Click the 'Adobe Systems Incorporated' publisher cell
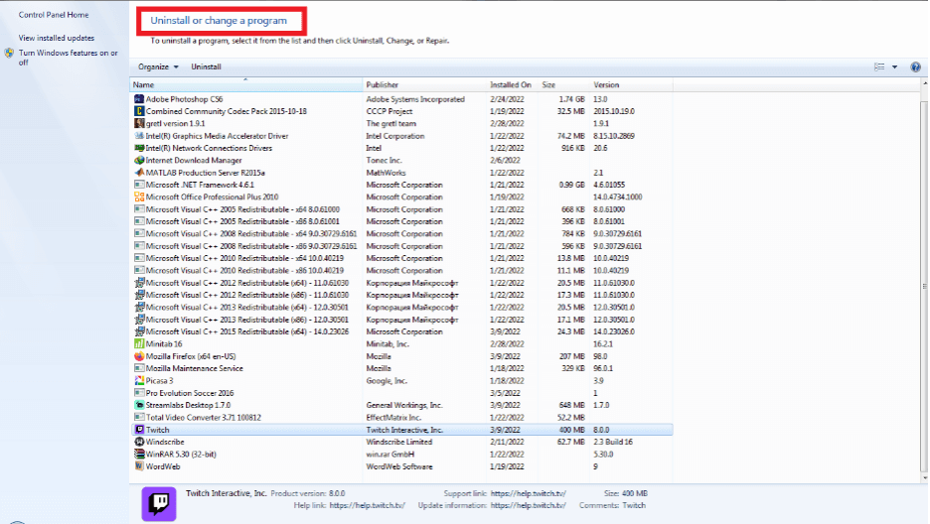The image size is (930, 524). pos(415,99)
